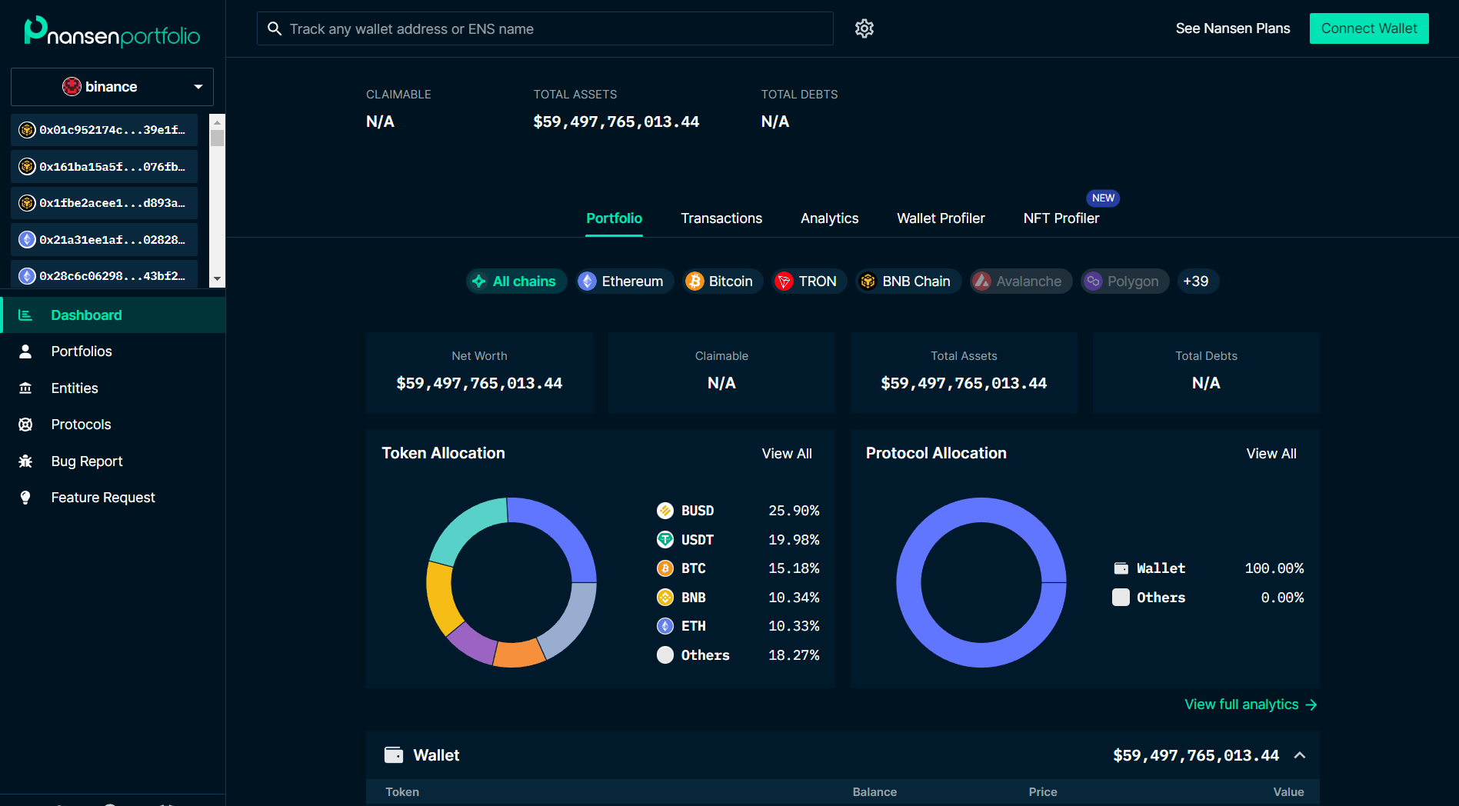Collapse the Wallet section chevron
This screenshot has width=1459, height=806.
point(1300,755)
